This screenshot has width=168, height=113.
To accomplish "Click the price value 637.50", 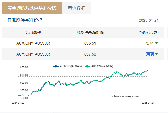I will [90, 54].
